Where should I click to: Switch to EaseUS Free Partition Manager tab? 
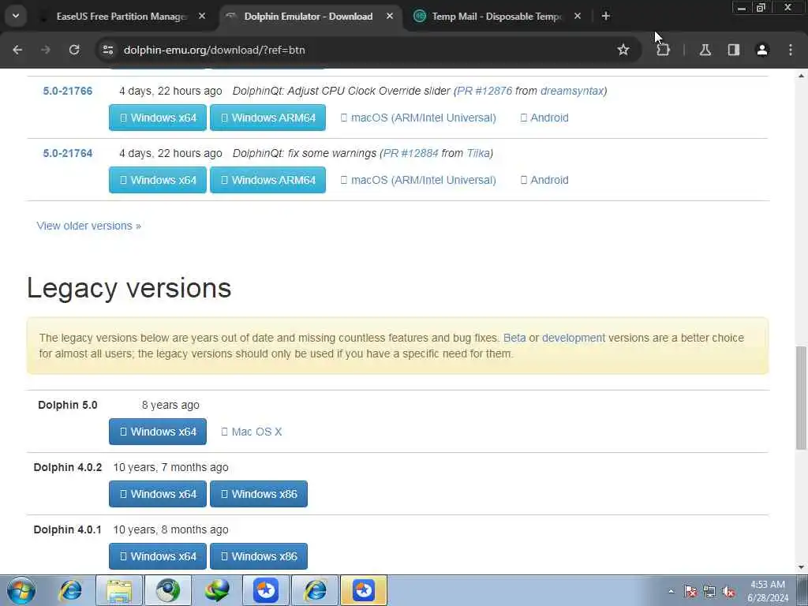[x=121, y=17]
